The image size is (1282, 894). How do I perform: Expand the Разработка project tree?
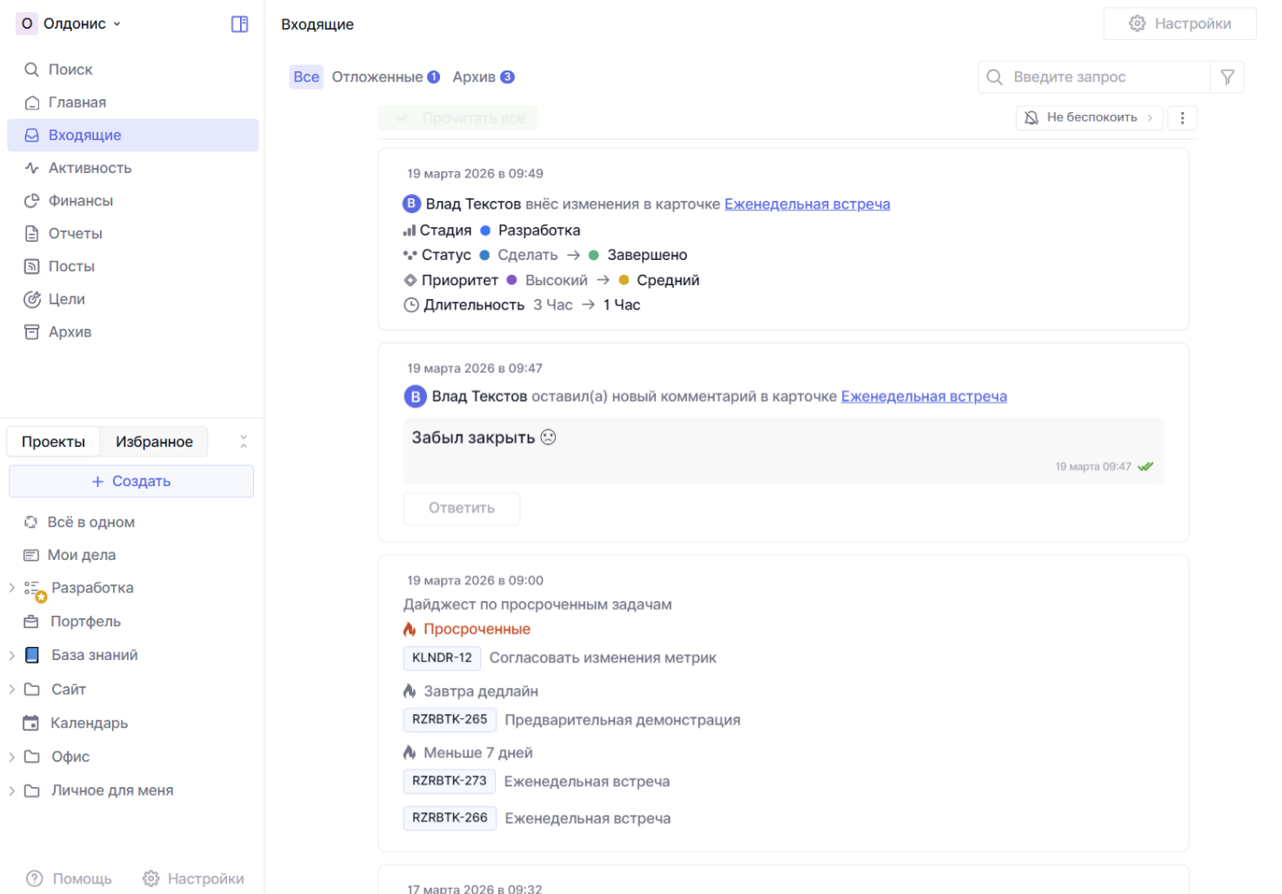coord(12,588)
